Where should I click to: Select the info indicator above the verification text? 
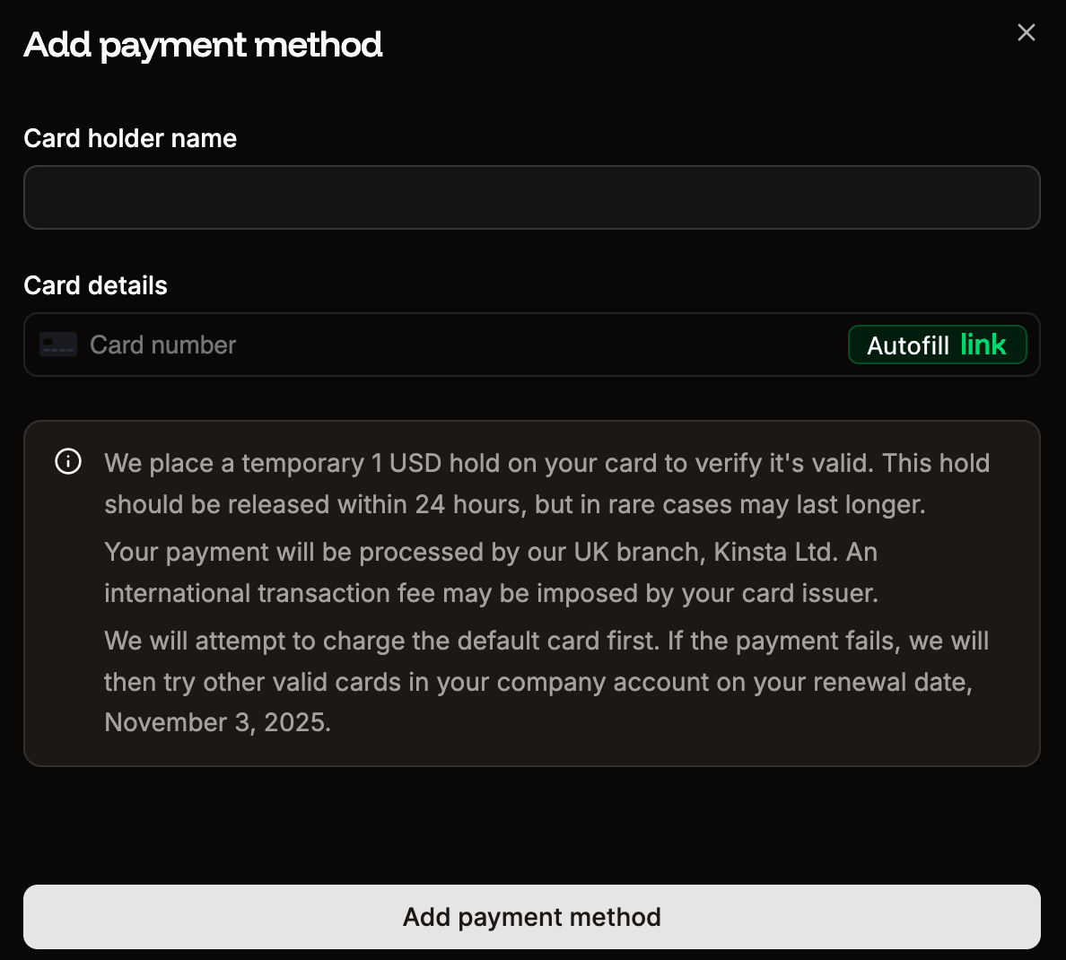(67, 462)
